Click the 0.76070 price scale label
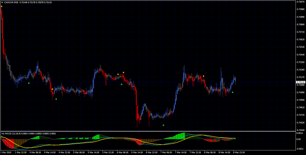This screenshot has height=155, width=306. point(301,2)
